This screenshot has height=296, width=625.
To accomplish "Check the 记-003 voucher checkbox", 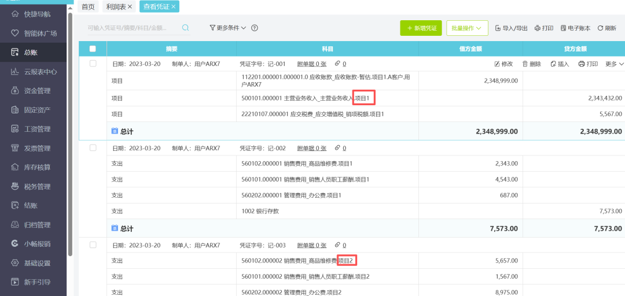I will 93,245.
